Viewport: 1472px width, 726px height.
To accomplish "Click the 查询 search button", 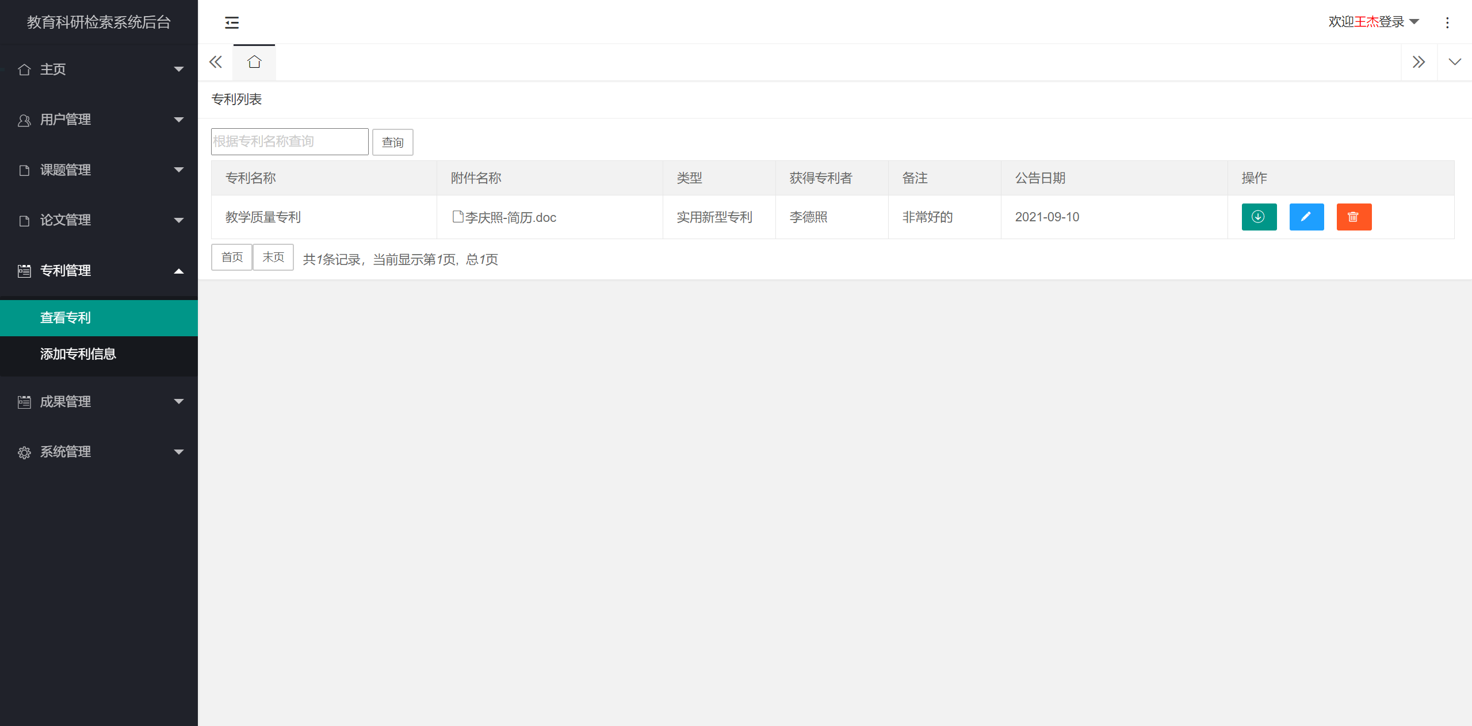I will (392, 142).
